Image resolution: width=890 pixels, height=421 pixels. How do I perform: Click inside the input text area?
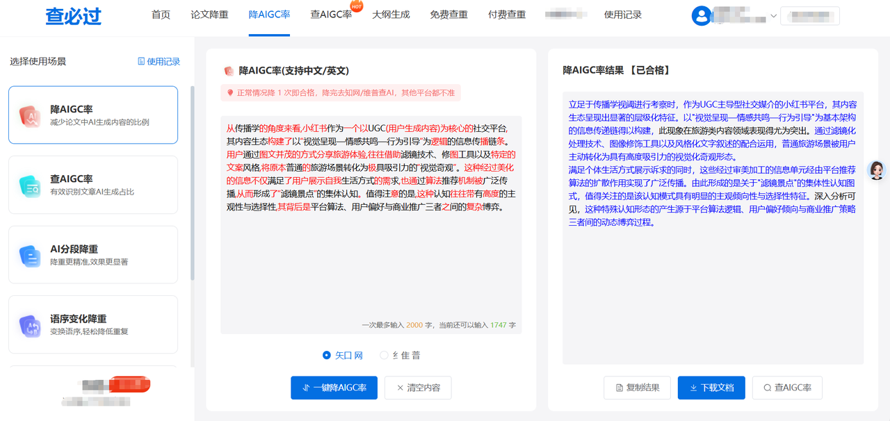[371, 224]
